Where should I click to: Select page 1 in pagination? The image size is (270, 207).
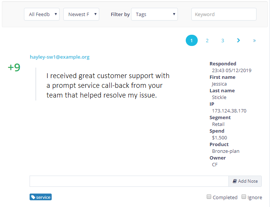(x=191, y=40)
